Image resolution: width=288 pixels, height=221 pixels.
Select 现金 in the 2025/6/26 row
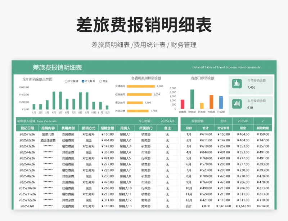(89, 164)
